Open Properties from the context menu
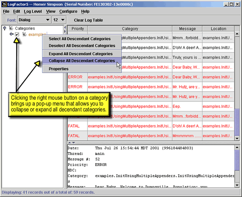This screenshot has height=197, width=242. coord(58,69)
